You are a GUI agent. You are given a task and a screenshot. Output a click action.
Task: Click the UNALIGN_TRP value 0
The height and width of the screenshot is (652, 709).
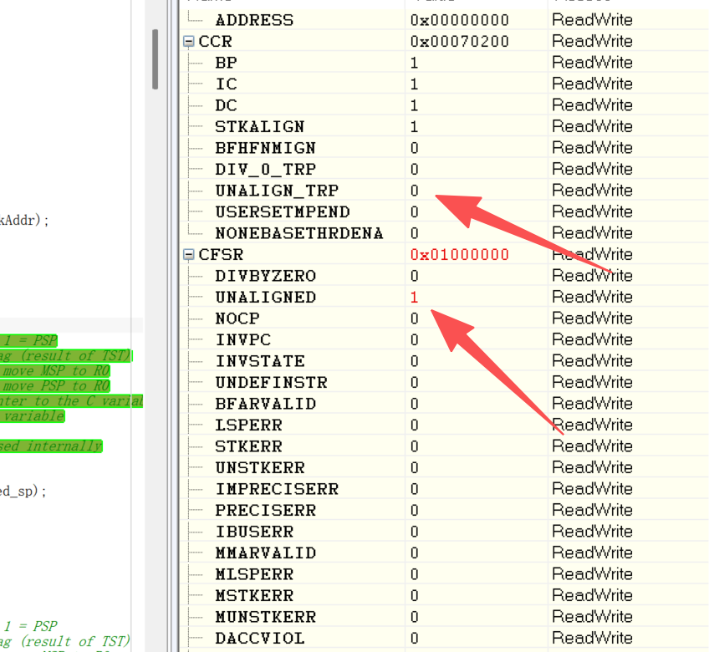(414, 191)
